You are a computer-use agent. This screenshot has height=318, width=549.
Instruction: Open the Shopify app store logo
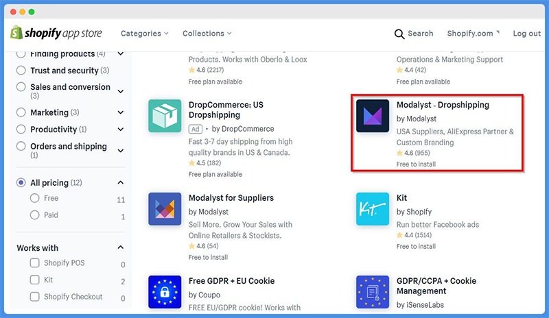56,33
